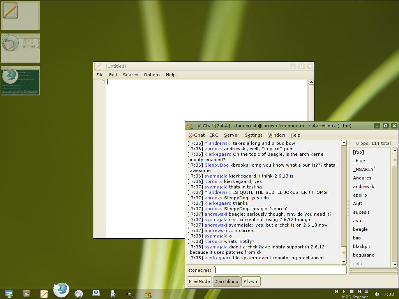This screenshot has height=299, width=399.
Task: Click the user list scrollbar up arrow
Action: click(395, 151)
